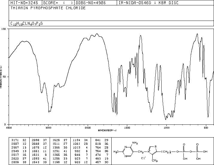
Task: Click the 992 peak value
Action: pos(78,151)
